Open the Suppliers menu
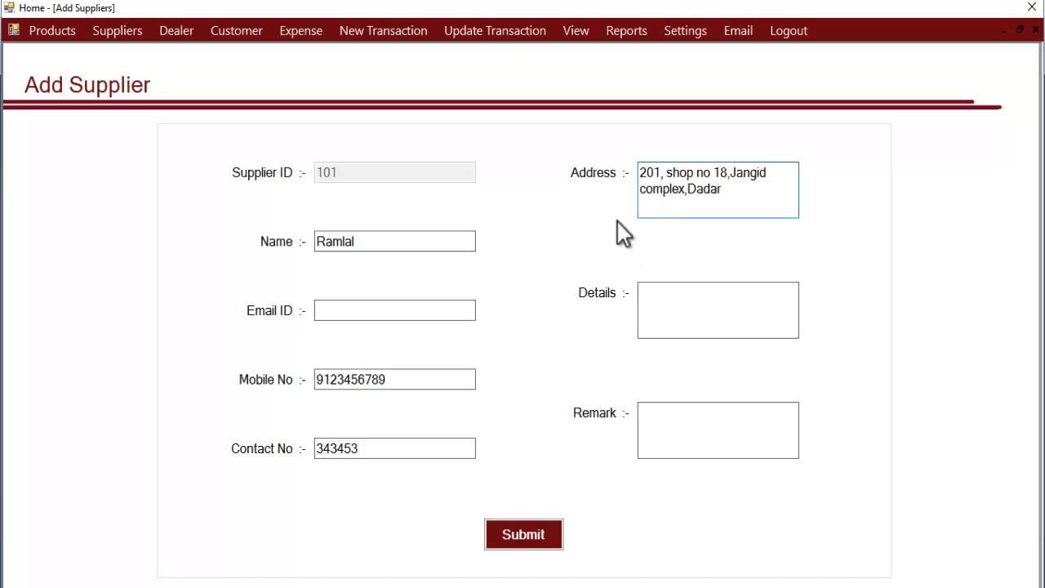1045x588 pixels. (x=118, y=30)
